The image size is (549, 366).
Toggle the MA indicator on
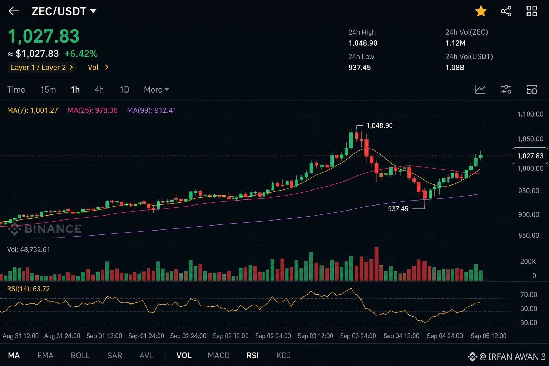(x=14, y=356)
